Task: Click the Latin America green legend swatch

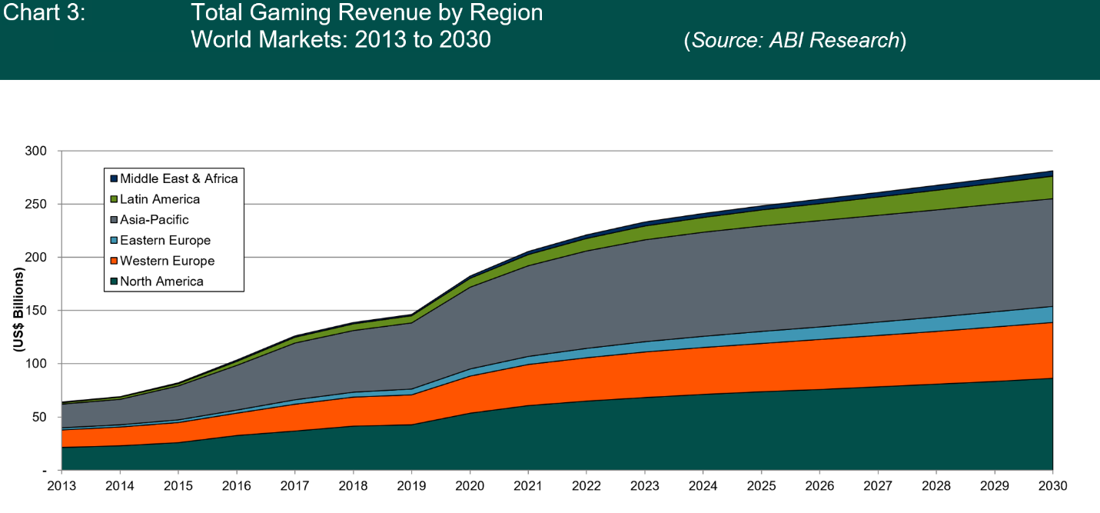Action: [x=114, y=199]
